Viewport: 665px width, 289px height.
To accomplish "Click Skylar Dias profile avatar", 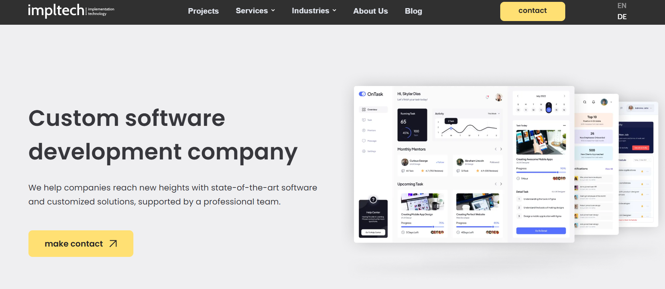I will (x=499, y=97).
